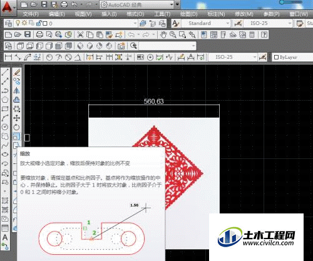Select the Spline draw tool

(x=5, y=145)
